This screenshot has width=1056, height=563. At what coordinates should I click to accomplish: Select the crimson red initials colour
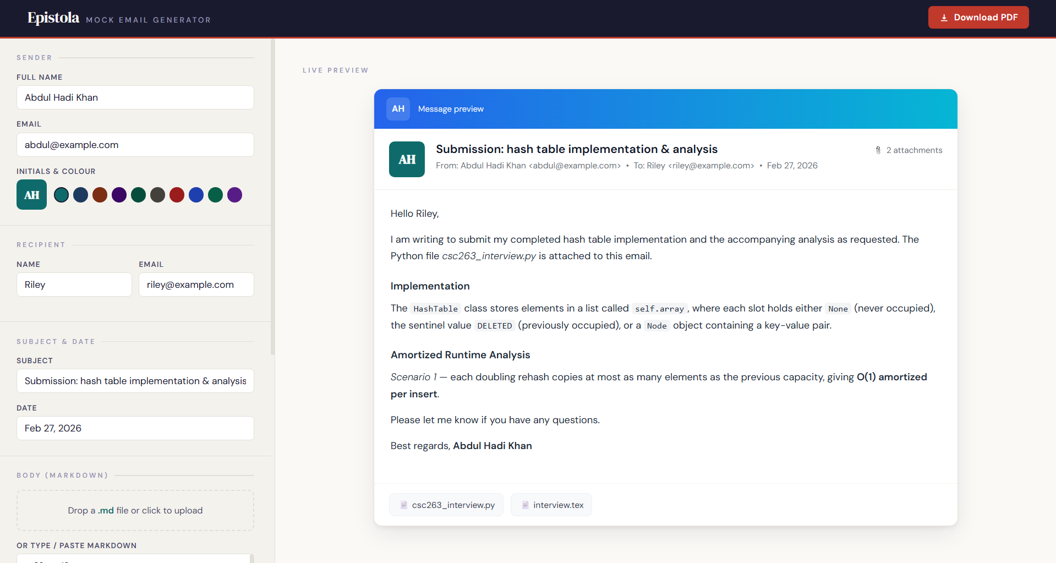177,195
